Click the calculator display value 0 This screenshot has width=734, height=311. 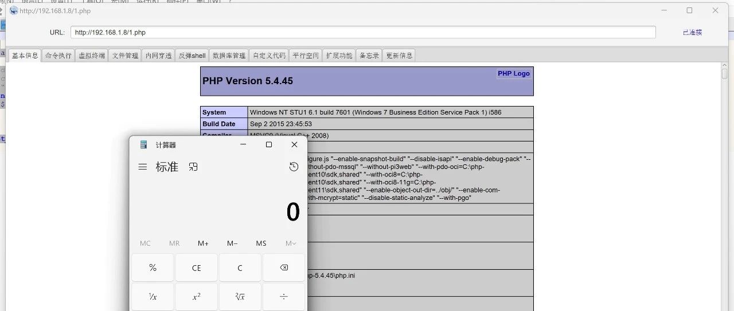coord(293,212)
